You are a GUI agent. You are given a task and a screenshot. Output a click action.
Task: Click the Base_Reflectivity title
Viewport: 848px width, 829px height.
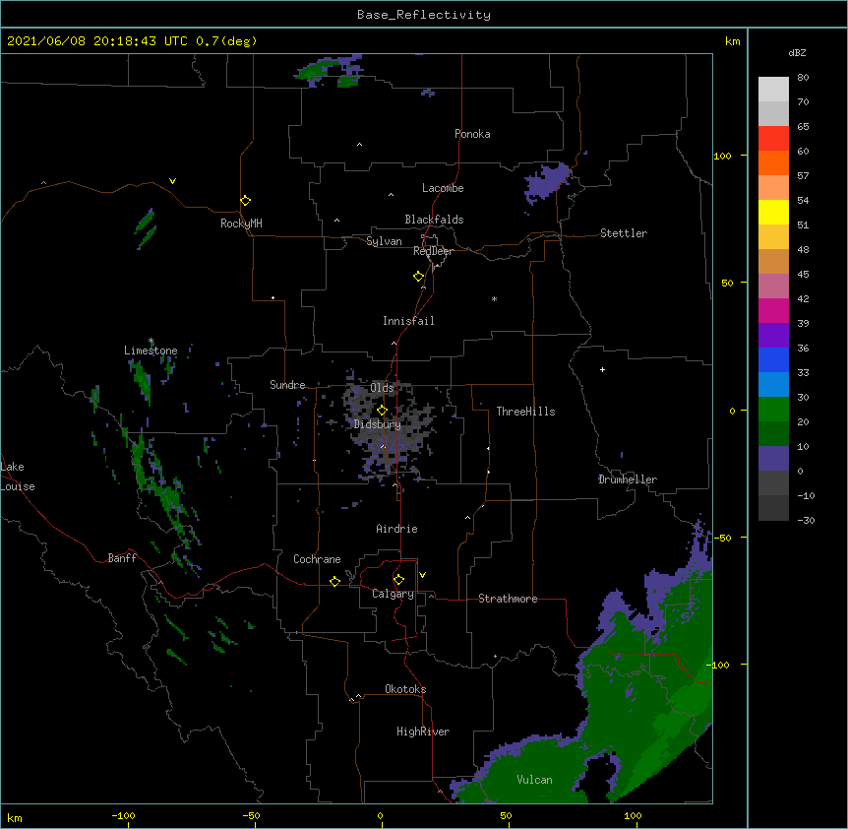(424, 15)
